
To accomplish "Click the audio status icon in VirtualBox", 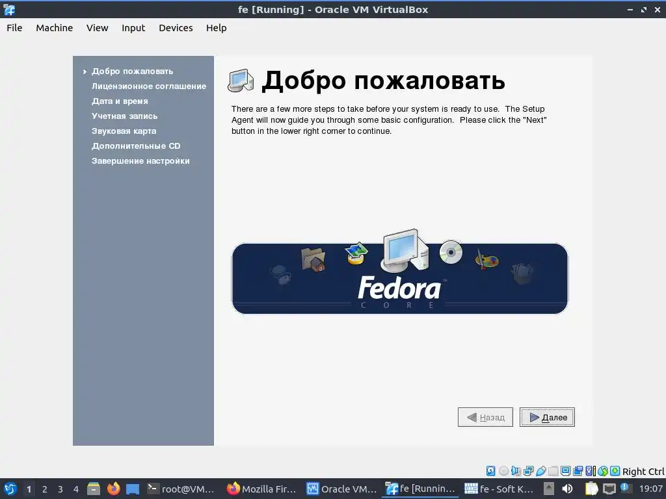I will point(516,470).
